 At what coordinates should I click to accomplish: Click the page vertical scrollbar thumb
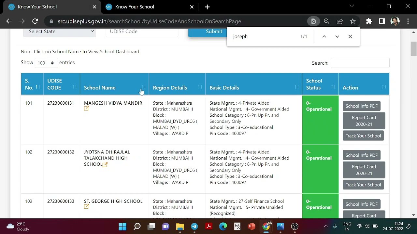[414, 49]
